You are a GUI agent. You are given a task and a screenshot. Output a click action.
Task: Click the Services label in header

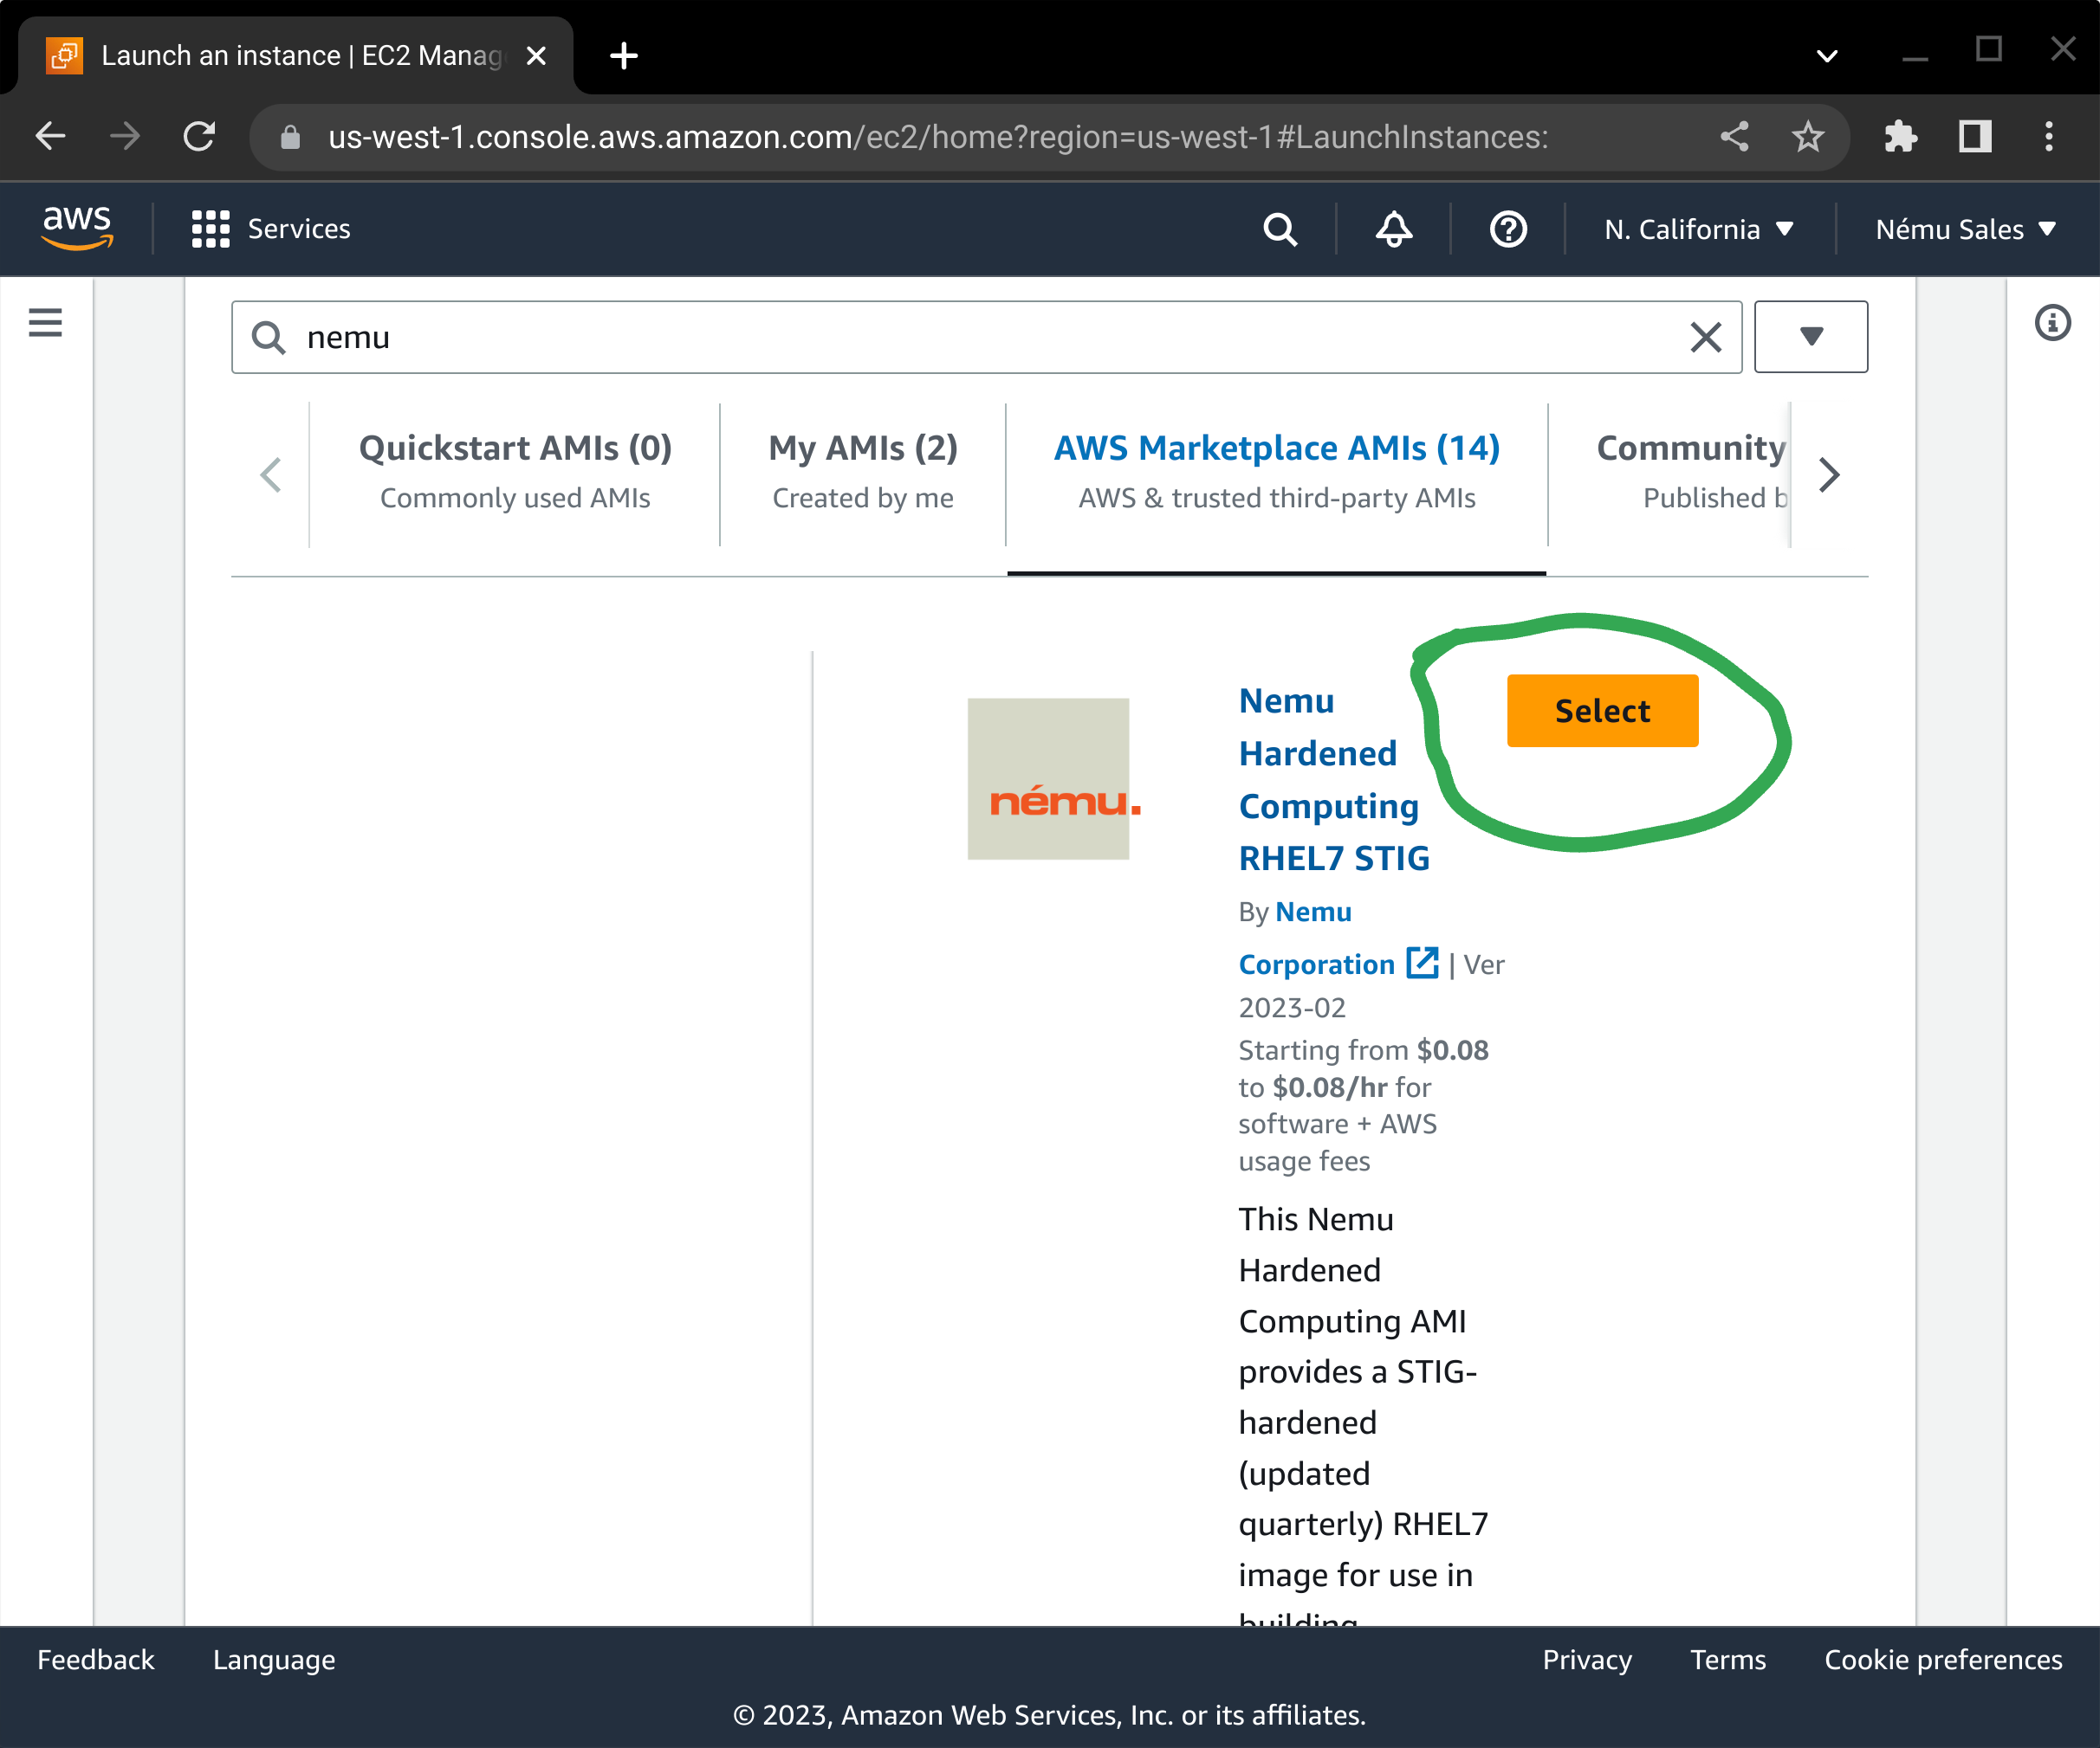(x=299, y=229)
